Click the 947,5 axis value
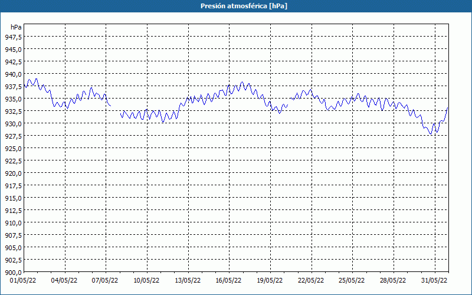472x295 pixels. (13, 37)
